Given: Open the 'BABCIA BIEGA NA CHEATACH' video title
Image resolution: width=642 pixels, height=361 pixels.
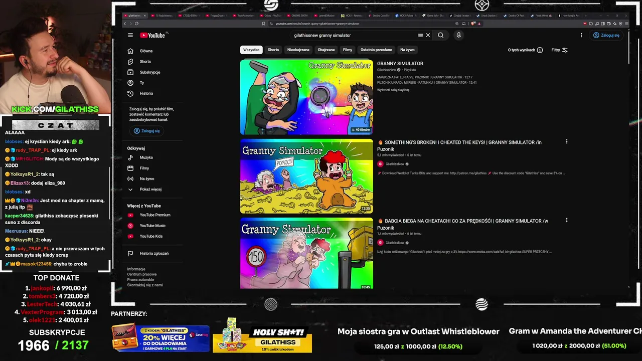Looking at the screenshot, I should click(462, 224).
